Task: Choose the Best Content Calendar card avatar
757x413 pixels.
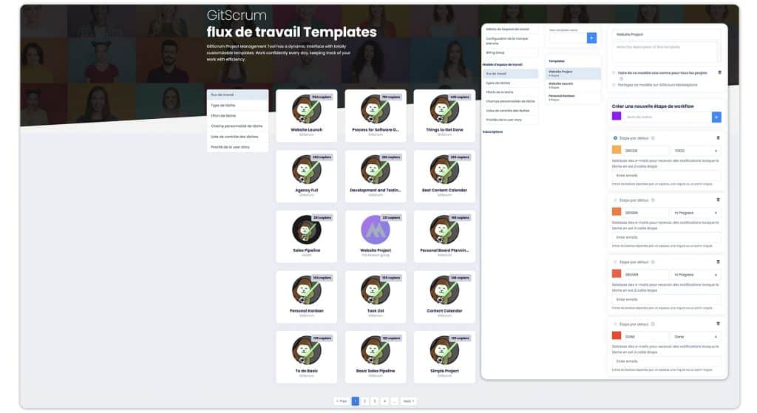Action: tap(444, 169)
